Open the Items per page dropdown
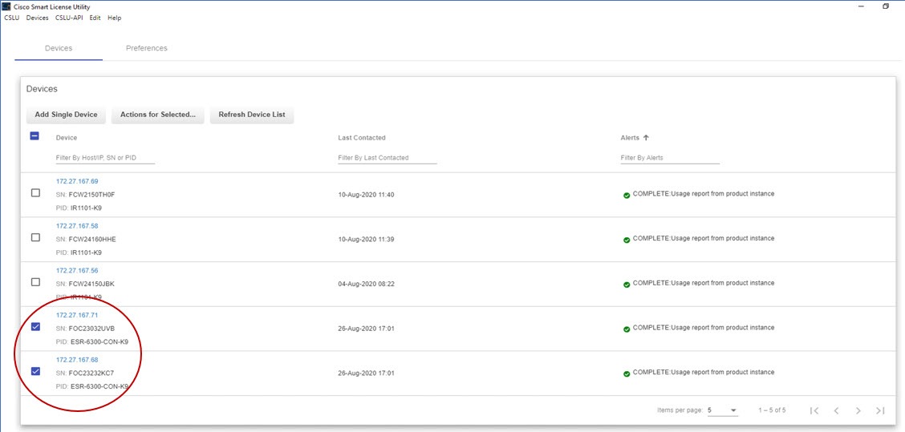Viewport: 905px width, 432px height. pyautogui.click(x=722, y=410)
